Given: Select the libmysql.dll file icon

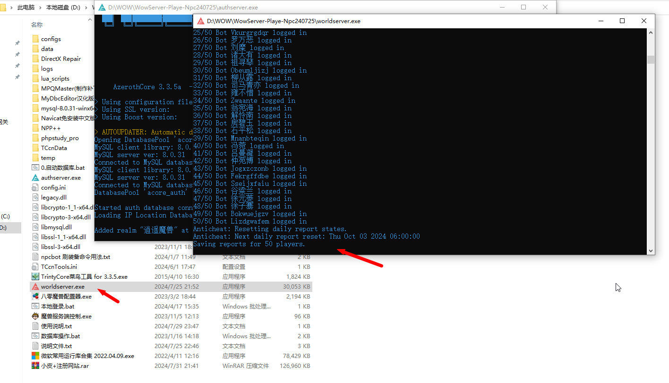Looking at the screenshot, I should point(35,227).
